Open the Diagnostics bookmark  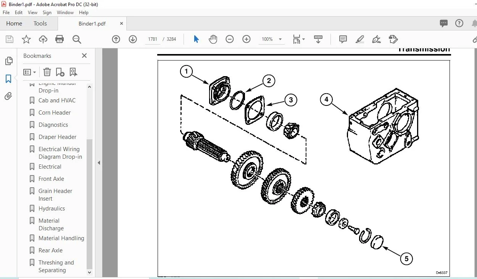pos(53,125)
